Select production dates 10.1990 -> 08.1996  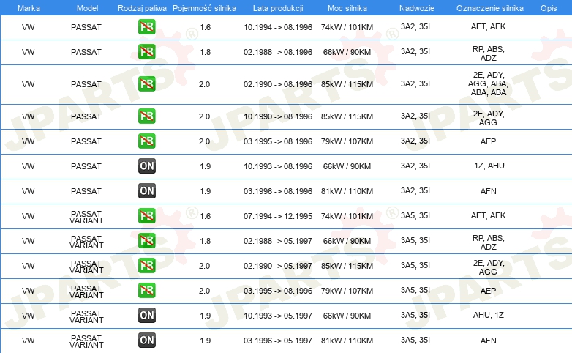click(278, 116)
